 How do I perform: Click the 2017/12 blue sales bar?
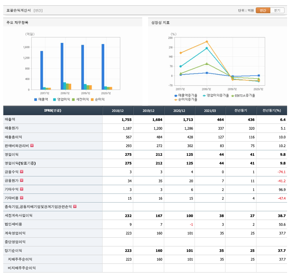click(42, 70)
